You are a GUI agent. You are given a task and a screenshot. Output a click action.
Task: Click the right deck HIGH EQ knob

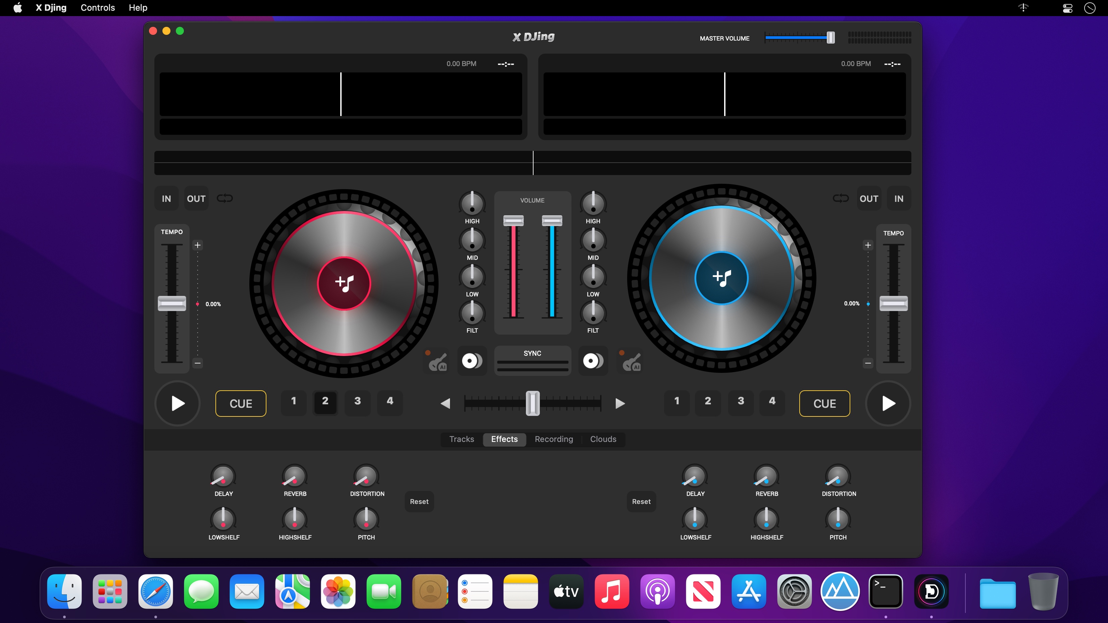593,203
